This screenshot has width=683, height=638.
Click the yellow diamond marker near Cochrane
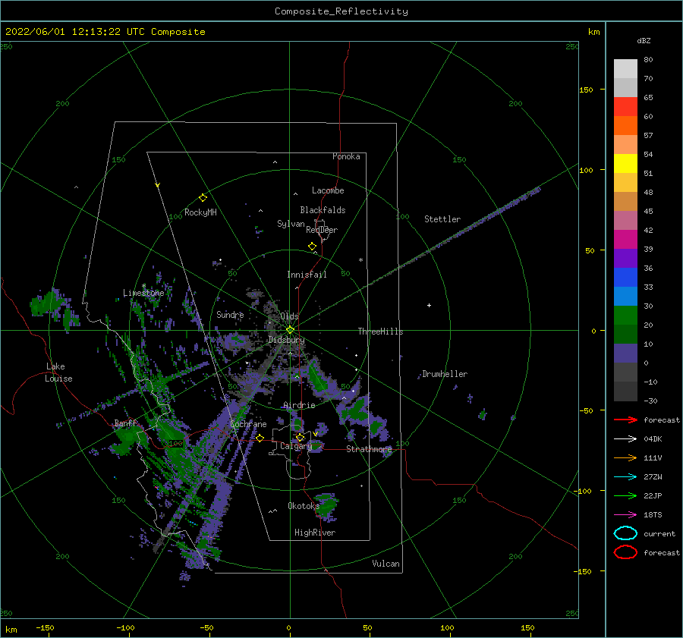(260, 438)
